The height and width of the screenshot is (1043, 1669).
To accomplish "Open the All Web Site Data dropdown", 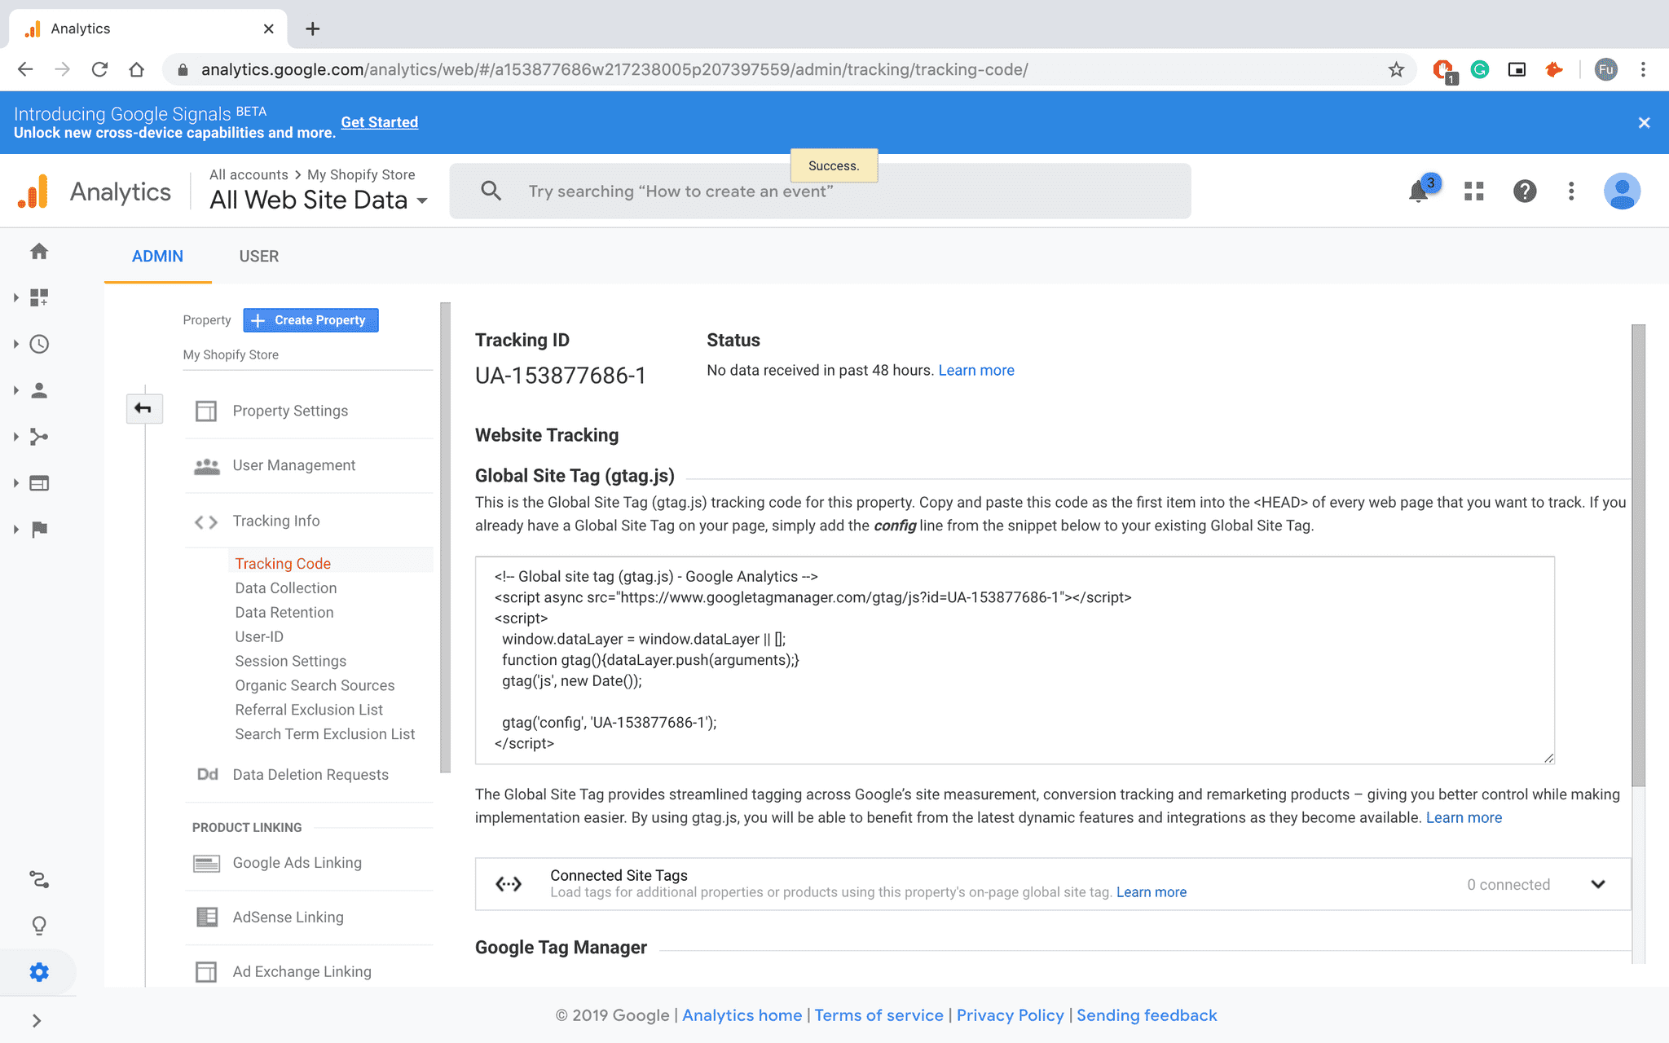I will click(x=319, y=200).
